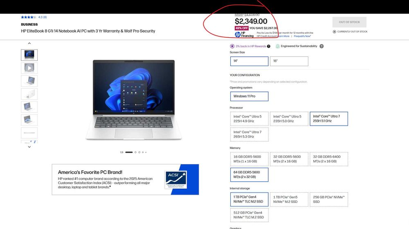The width and height of the screenshot is (409, 229).
Task: Click the ACSI award badge image
Action: (176, 180)
